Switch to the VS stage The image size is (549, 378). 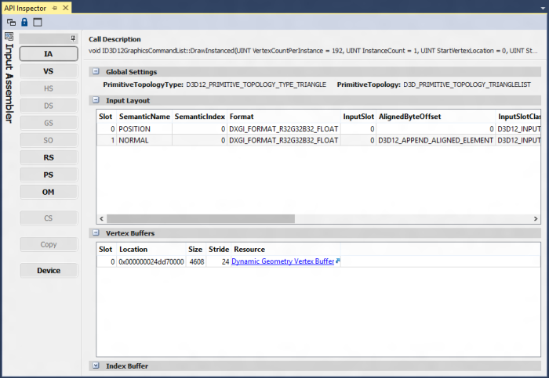tap(49, 71)
